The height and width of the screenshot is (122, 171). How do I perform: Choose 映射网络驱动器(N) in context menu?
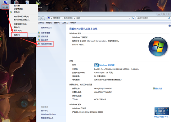[22, 16]
